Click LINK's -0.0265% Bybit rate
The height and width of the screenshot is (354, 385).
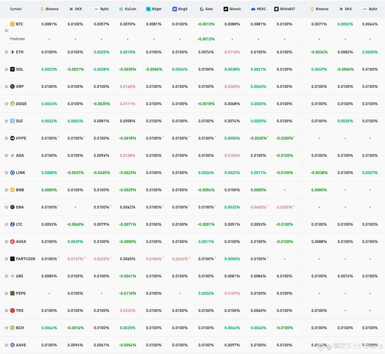[101, 173]
